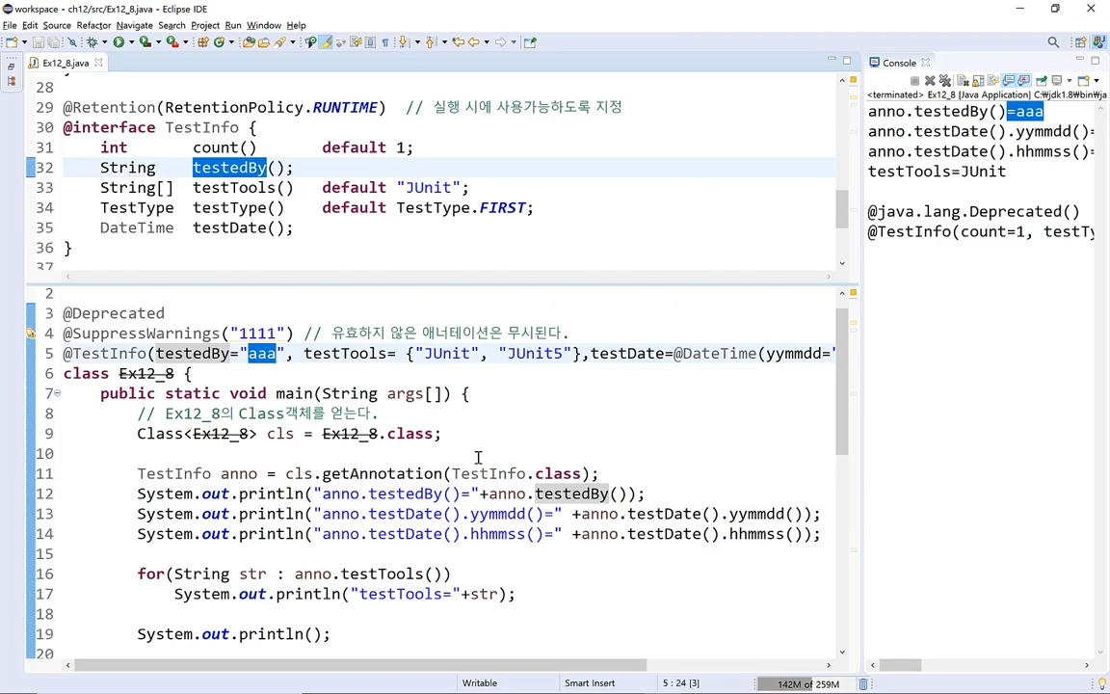Image resolution: width=1110 pixels, height=694 pixels.
Task: Toggle Word Wrap in Console
Action: 994,81
